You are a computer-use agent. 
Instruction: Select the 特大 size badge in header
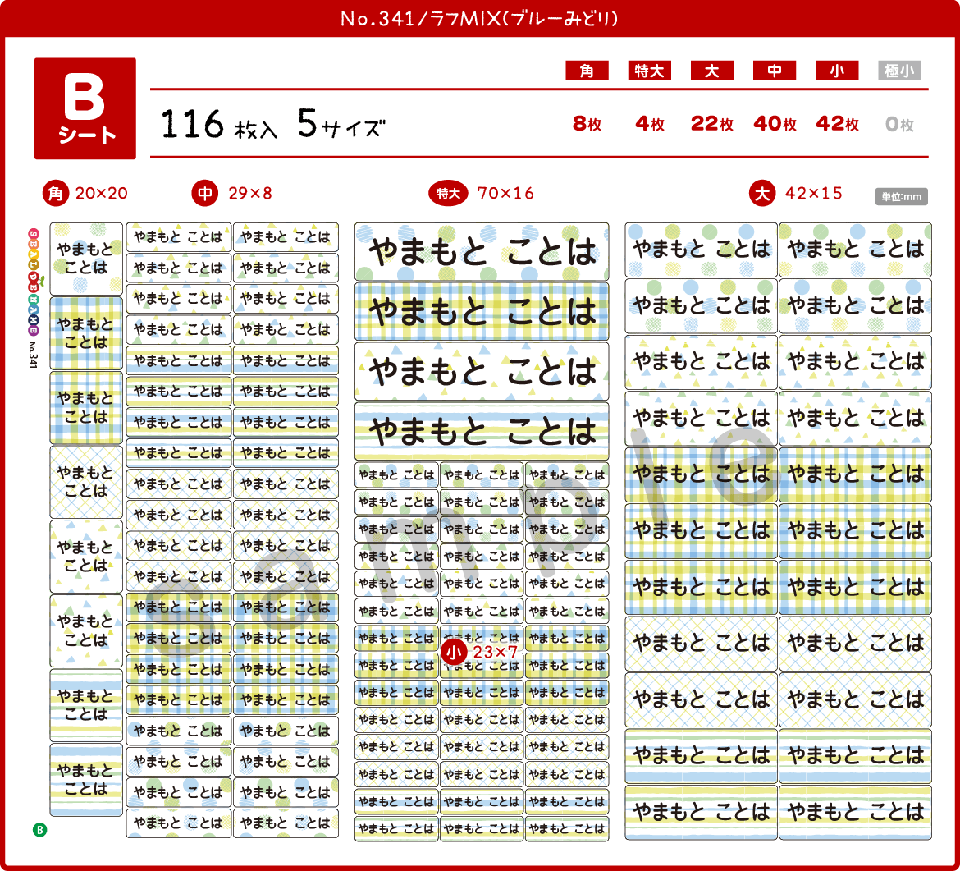coord(649,71)
